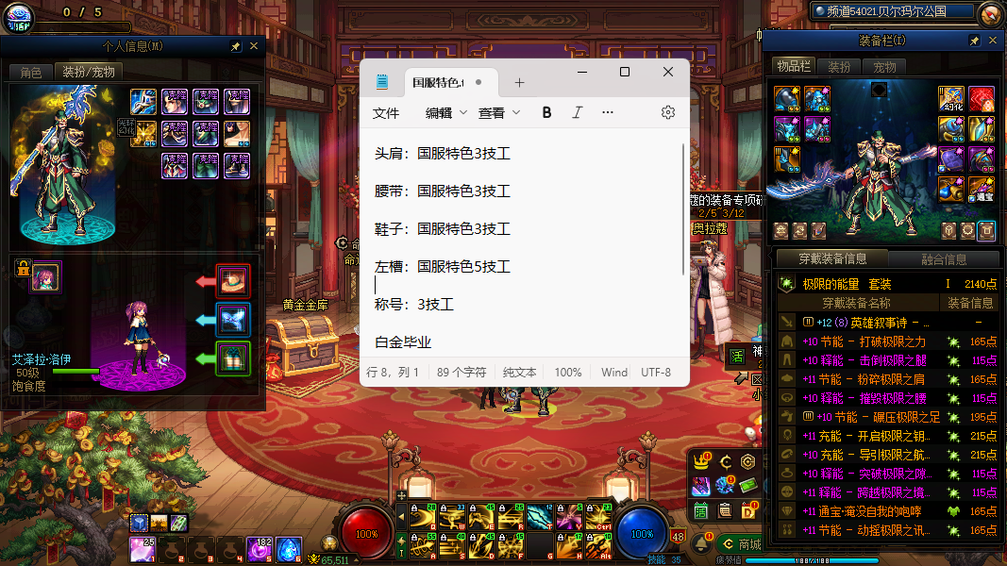The image size is (1007, 566).
Task: Apply italic formatting in Notepad
Action: [578, 112]
